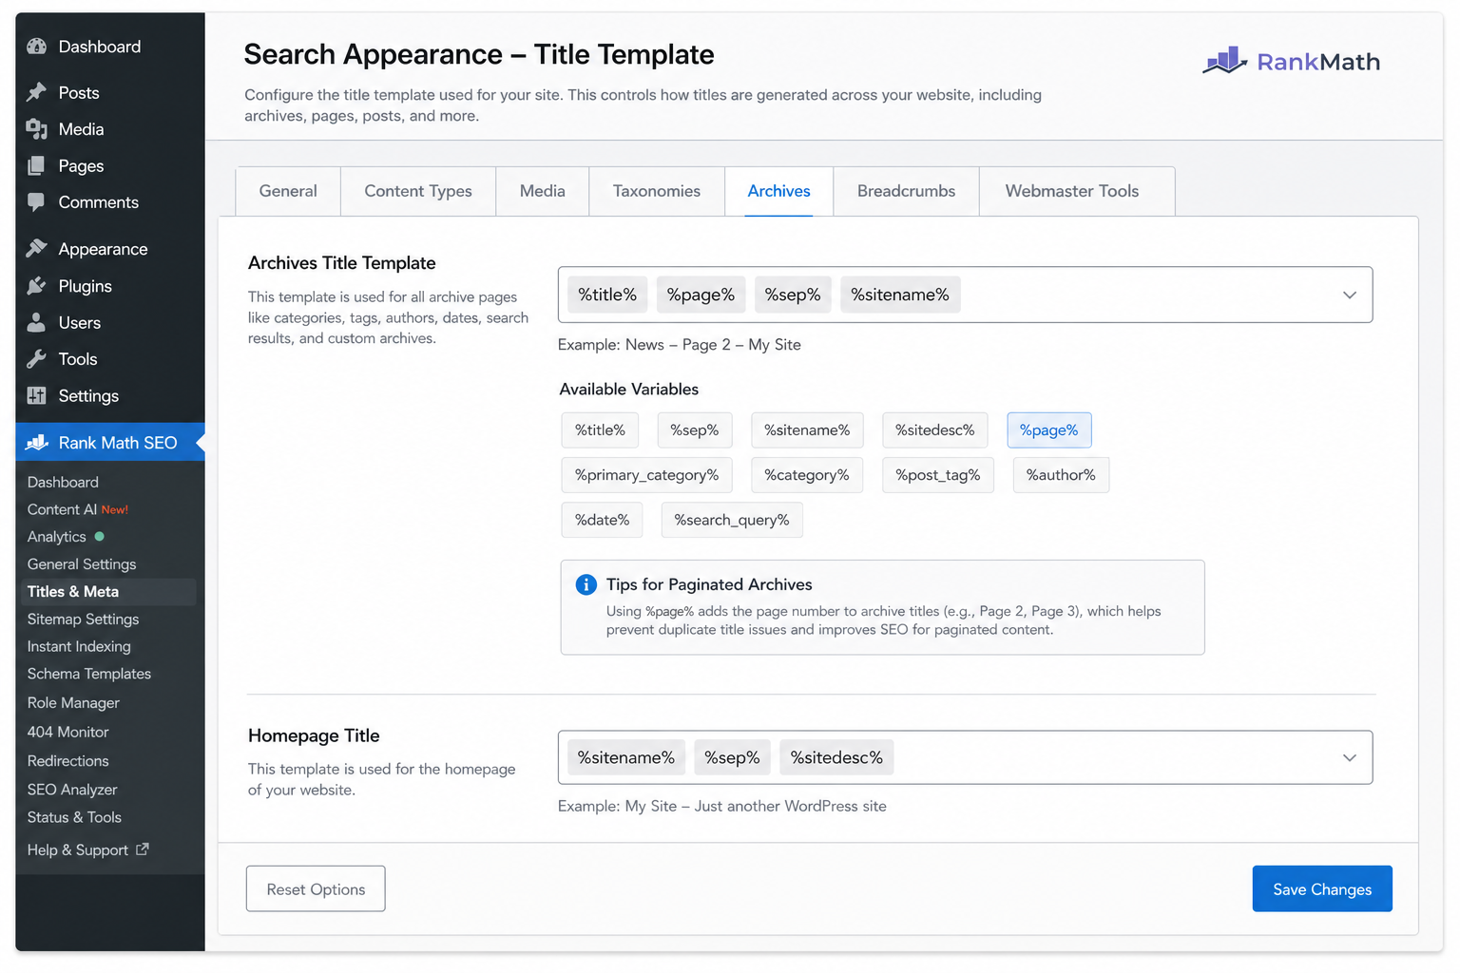Insert the %sitedesc% available variable
The height and width of the screenshot is (973, 1460).
click(935, 430)
